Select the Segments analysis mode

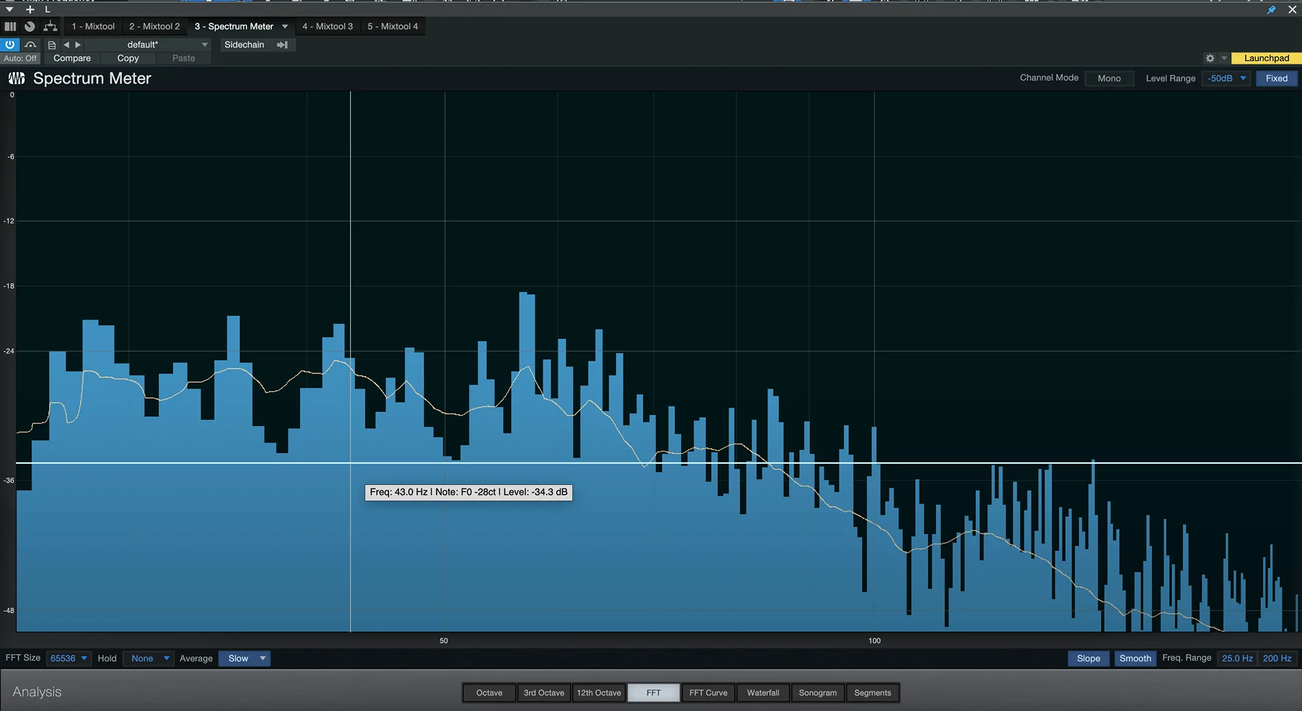coord(873,693)
